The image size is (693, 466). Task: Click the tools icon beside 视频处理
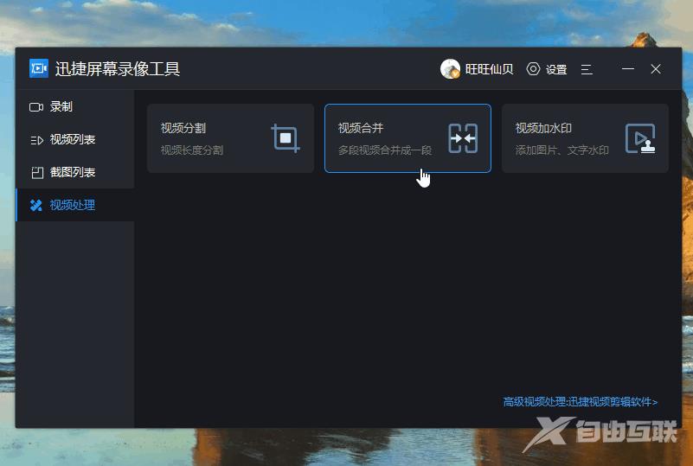(36, 206)
